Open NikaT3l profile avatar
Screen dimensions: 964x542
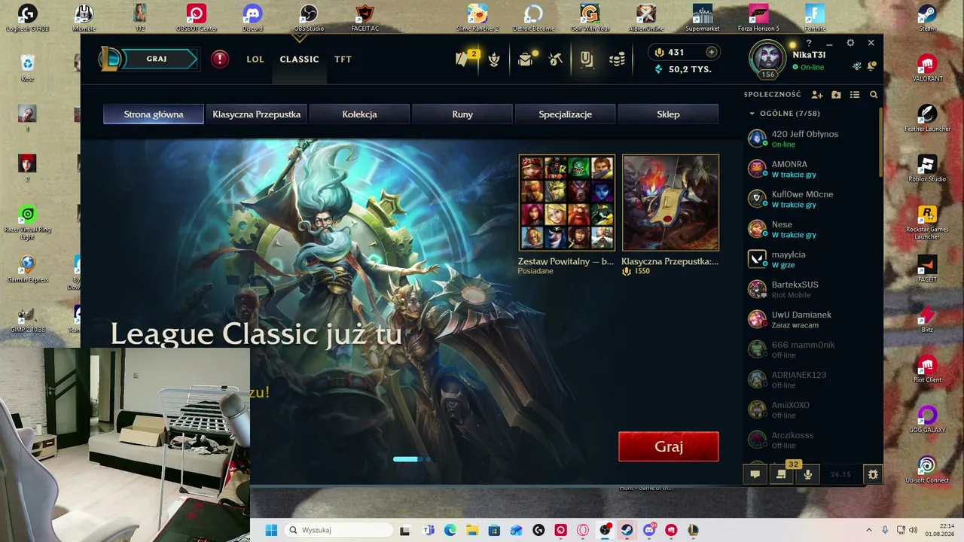(x=767, y=57)
